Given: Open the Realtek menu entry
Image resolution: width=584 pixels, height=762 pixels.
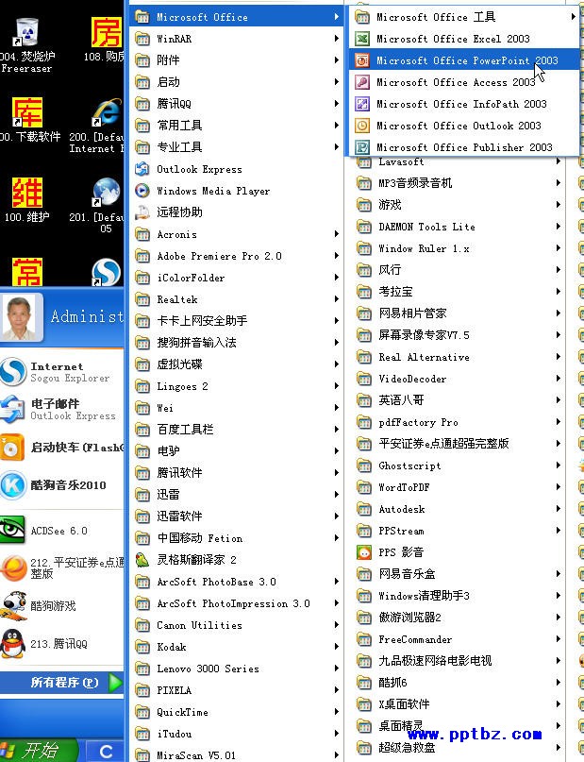Looking at the screenshot, I should 237,299.
